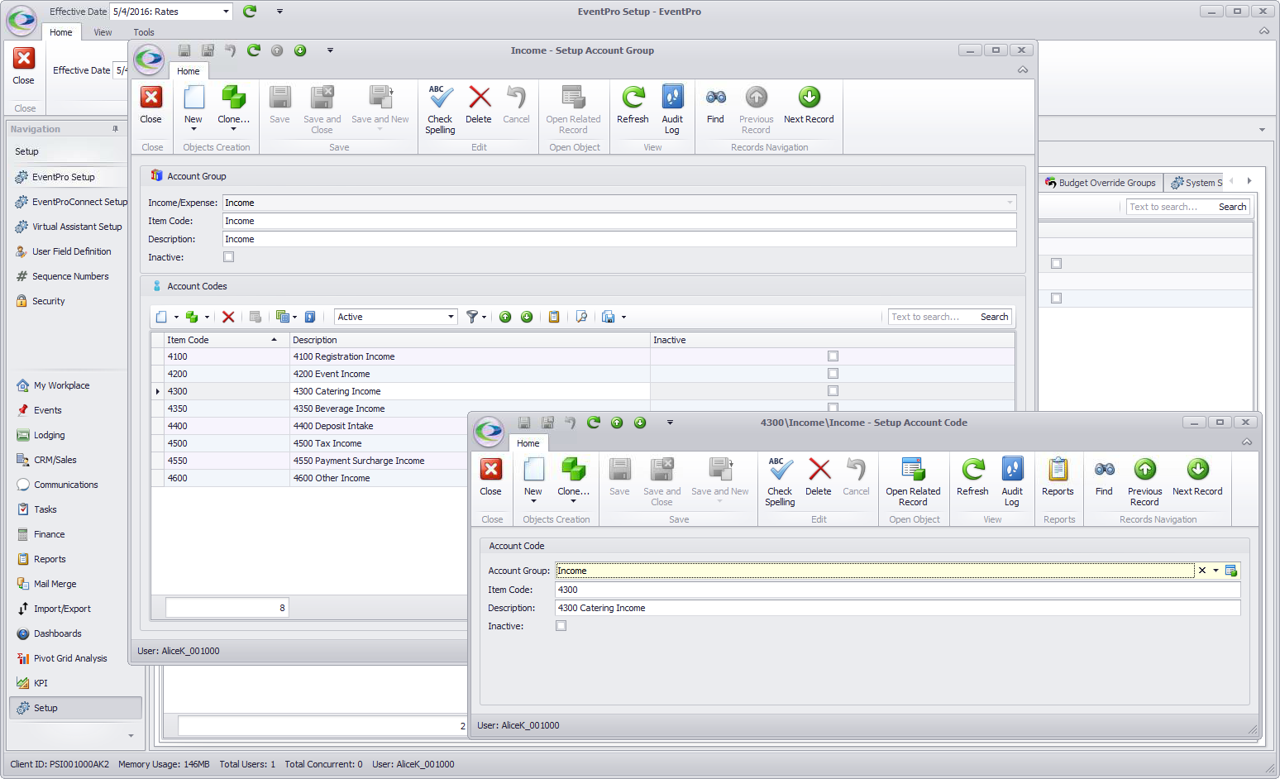Click Search button in Account Codes toolbar
The image size is (1280, 779).
click(994, 317)
